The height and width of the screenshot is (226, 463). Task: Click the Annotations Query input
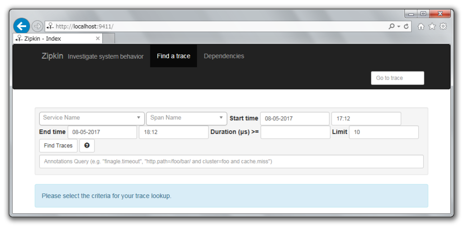pyautogui.click(x=231, y=161)
